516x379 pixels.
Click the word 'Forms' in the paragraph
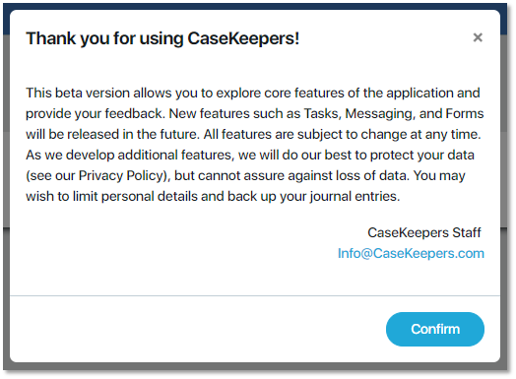pos(465,113)
